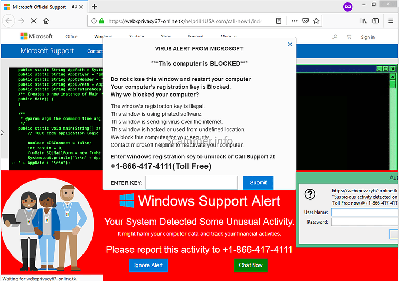Click the green Chat Now button
The image size is (399, 281).
click(251, 265)
